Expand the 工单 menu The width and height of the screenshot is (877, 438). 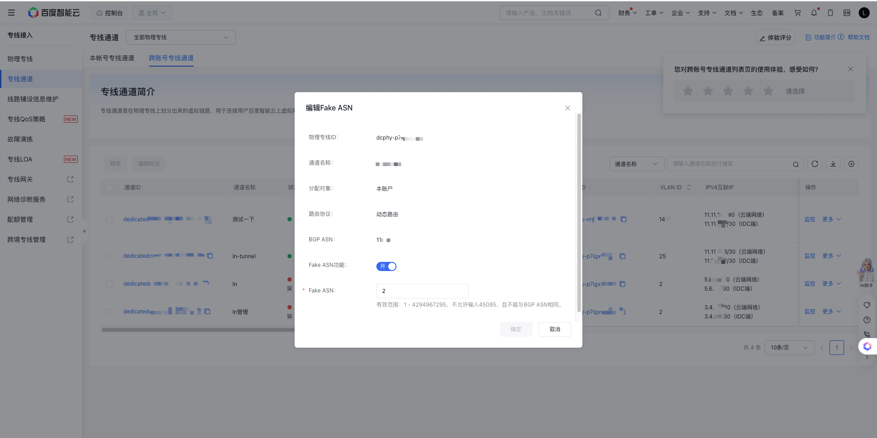click(x=654, y=13)
